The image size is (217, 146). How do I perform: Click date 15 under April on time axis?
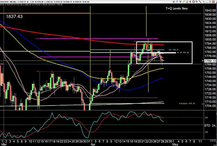click(128, 142)
